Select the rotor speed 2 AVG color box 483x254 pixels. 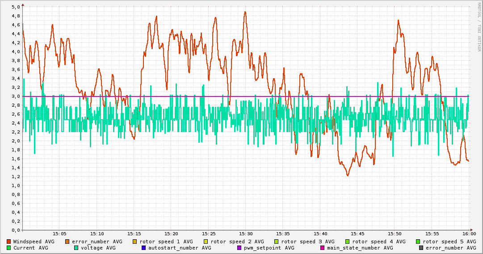(x=206, y=242)
